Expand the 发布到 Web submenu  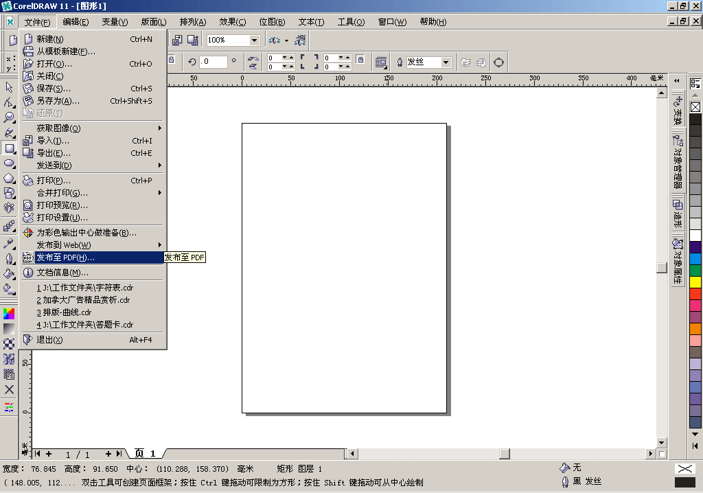click(93, 245)
